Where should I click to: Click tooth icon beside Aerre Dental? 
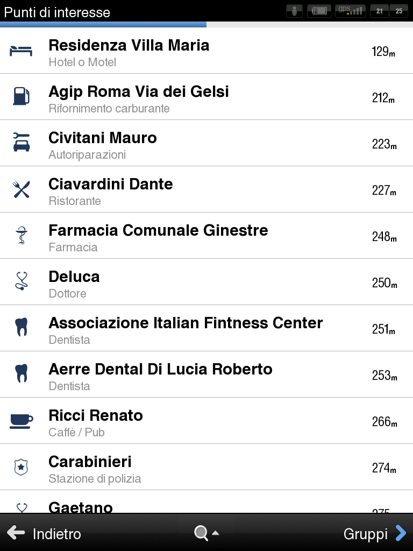22,373
